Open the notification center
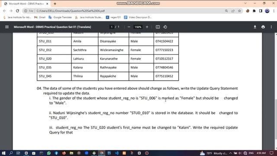Screen dimensions: 277x156 pyautogui.click(x=271, y=153)
